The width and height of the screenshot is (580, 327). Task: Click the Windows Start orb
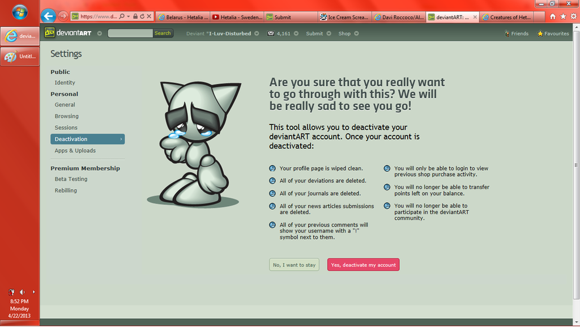20,12
